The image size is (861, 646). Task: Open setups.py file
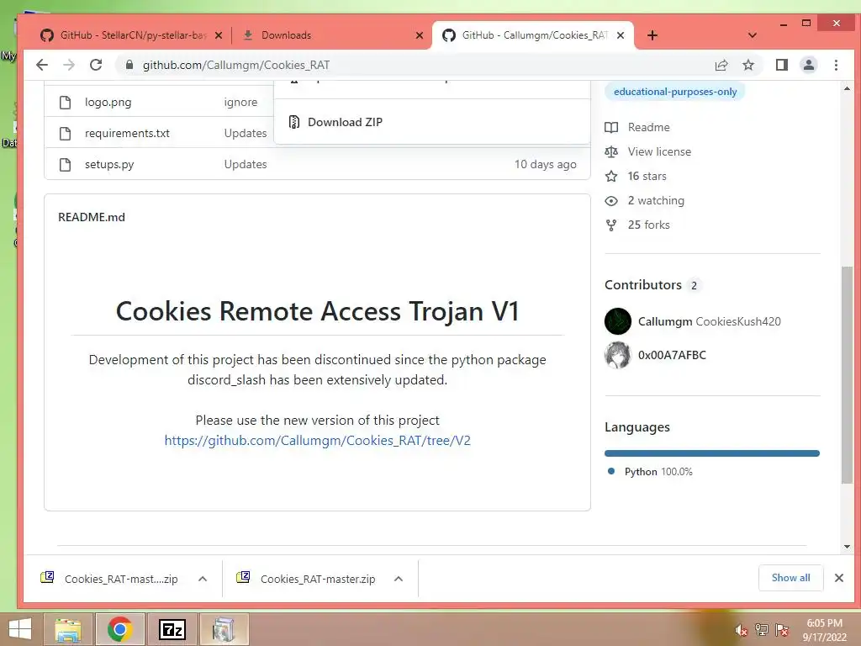[109, 164]
